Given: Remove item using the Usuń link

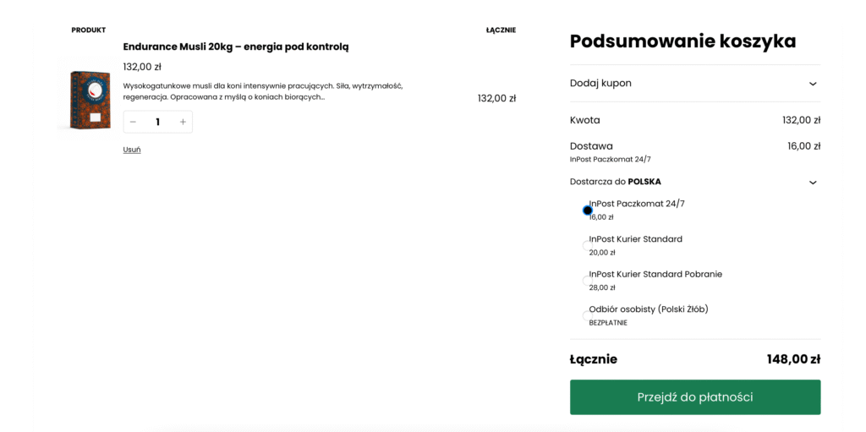Looking at the screenshot, I should point(132,150).
